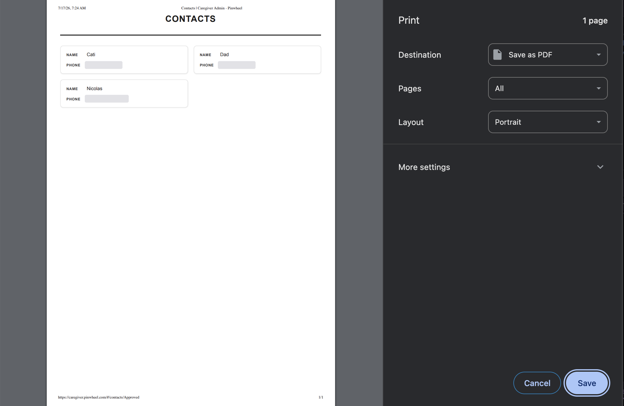This screenshot has height=406, width=624.
Task: Click the blurred phone field for Nicolas
Action: coord(107,99)
